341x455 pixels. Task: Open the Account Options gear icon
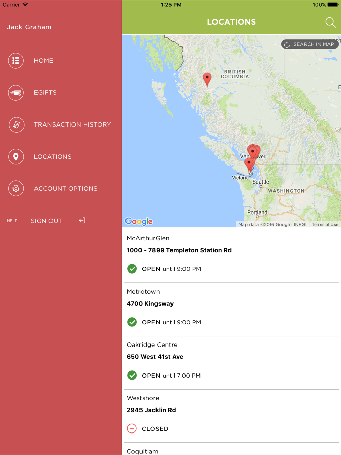point(16,189)
